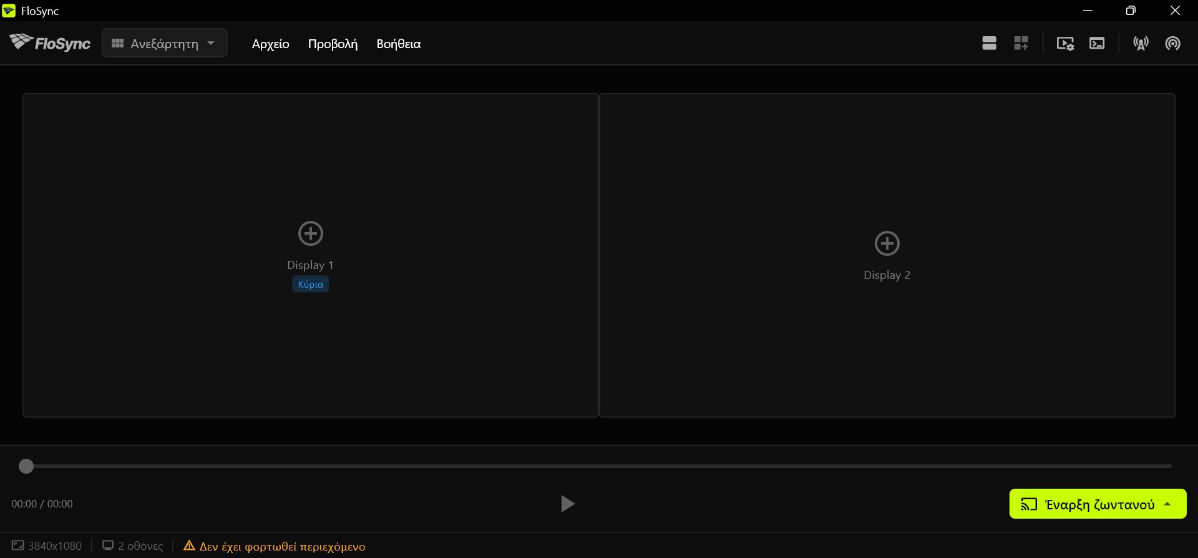This screenshot has width=1198, height=558.
Task: Click the play button
Action: (x=567, y=504)
